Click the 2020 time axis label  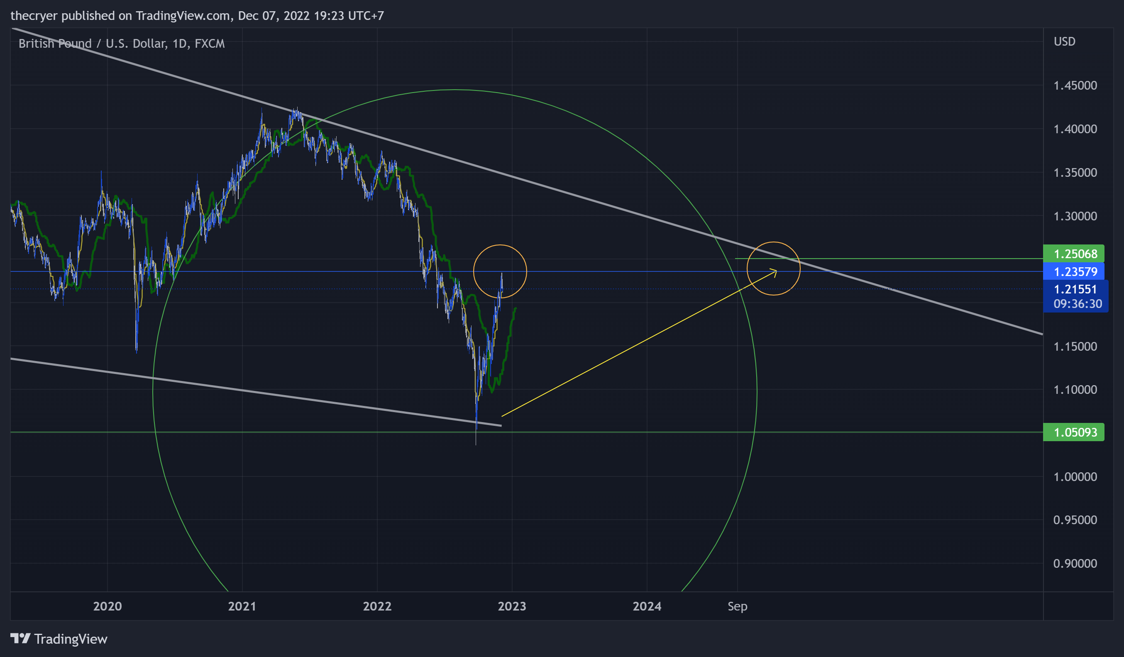(x=108, y=606)
